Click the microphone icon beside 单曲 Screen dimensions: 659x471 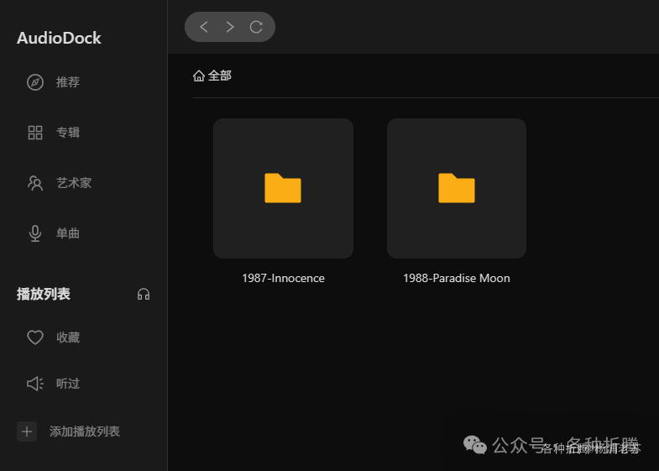coord(35,233)
